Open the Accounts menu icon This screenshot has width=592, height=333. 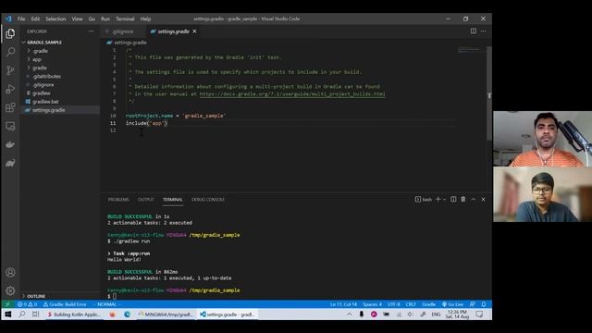(x=10, y=272)
